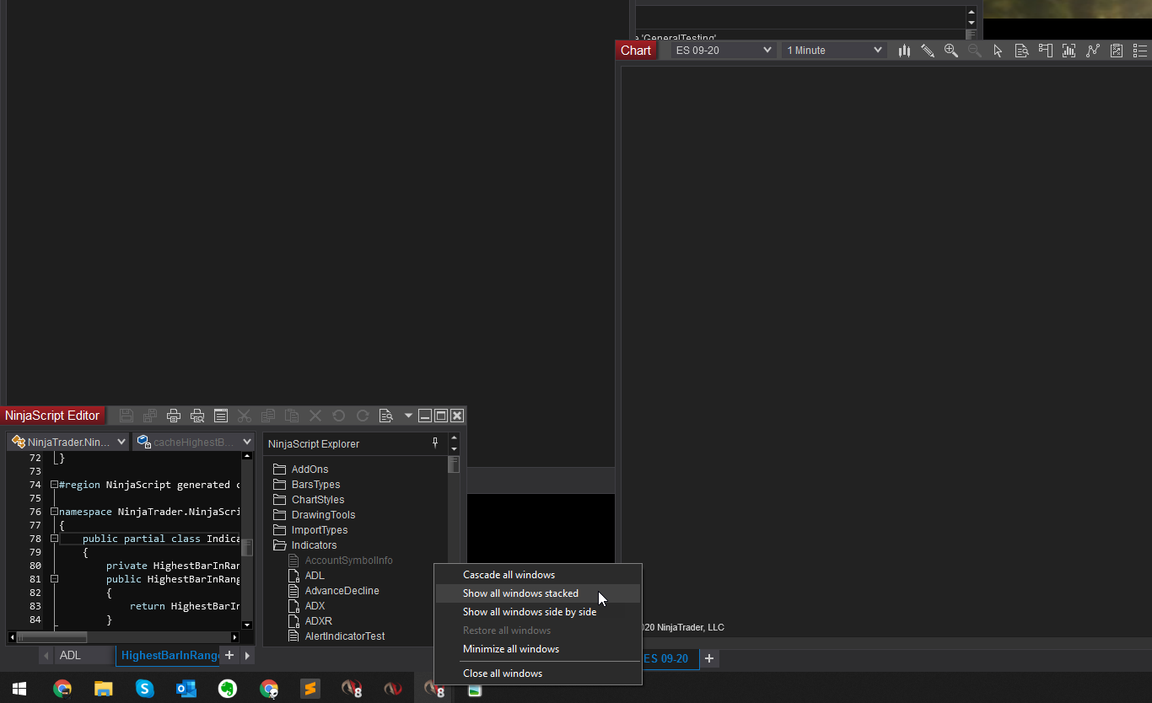Open the AddOns folder in NinjaScript Explorer
This screenshot has height=703, width=1152.
[301, 470]
